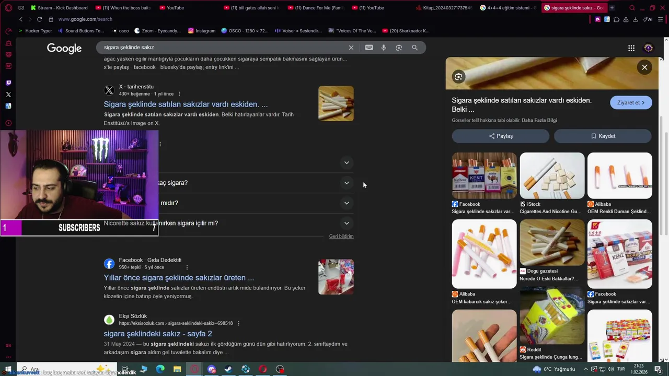The height and width of the screenshot is (376, 669).
Task: Open Discord from the taskbar
Action: point(212,369)
